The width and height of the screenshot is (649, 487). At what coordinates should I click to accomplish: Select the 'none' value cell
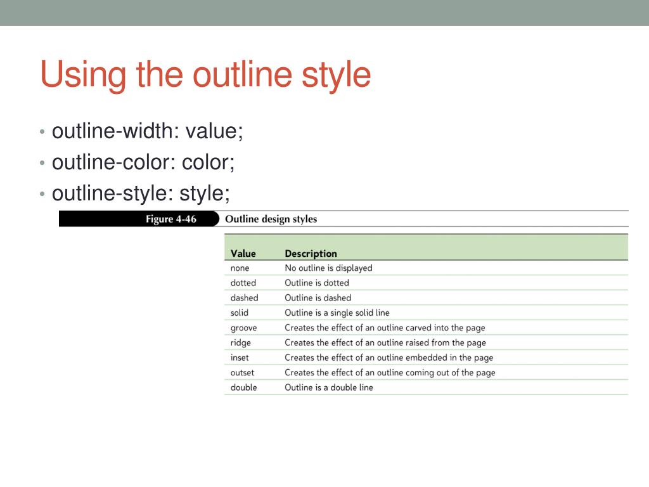click(x=240, y=268)
